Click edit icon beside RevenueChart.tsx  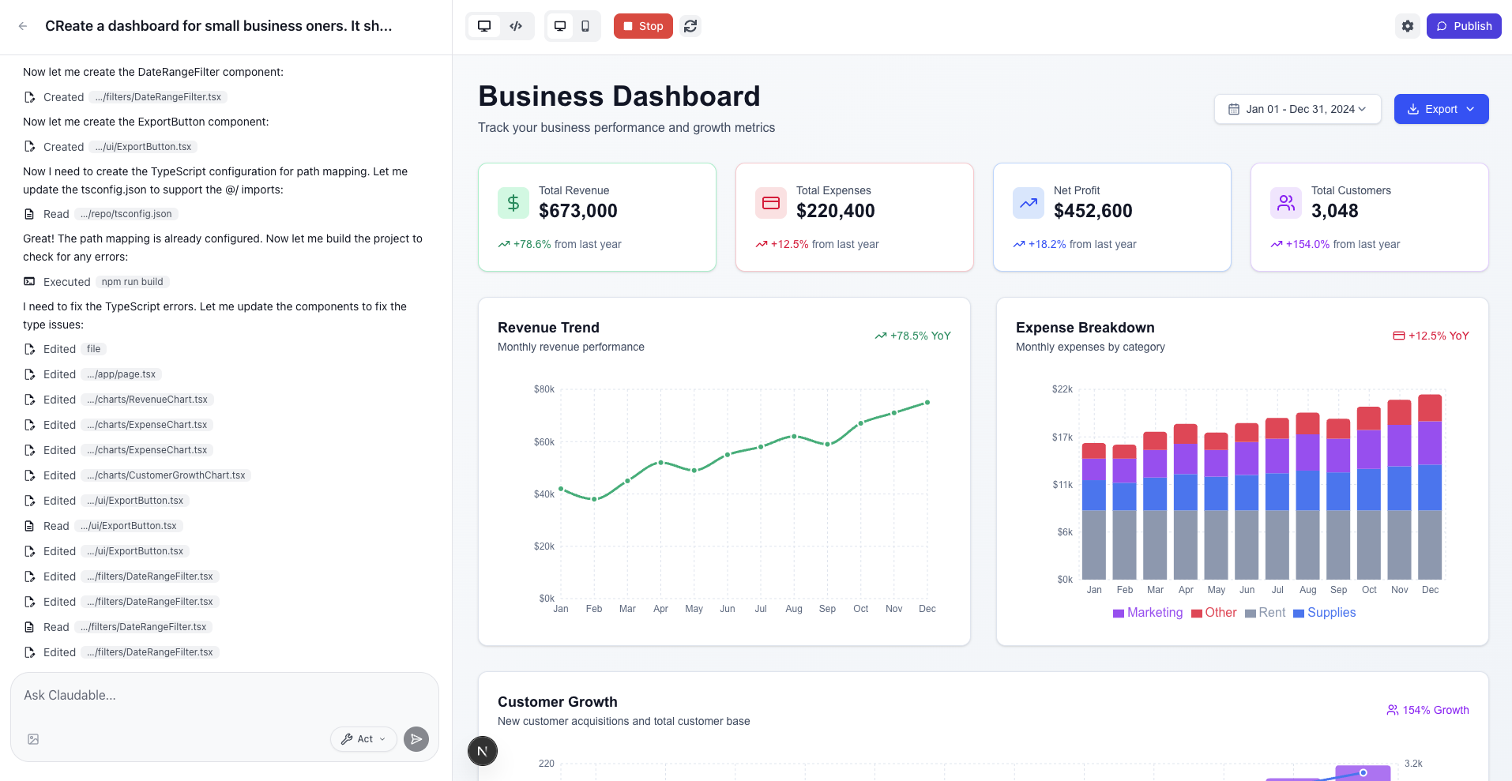(29, 400)
